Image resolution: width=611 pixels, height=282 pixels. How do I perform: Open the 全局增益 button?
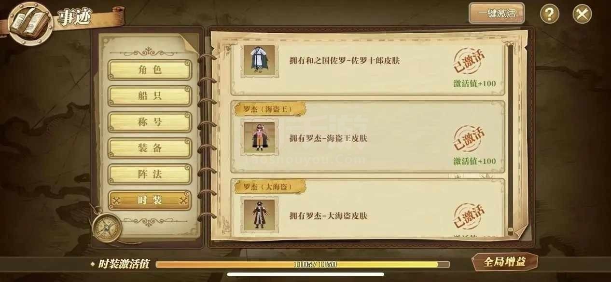pyautogui.click(x=504, y=262)
